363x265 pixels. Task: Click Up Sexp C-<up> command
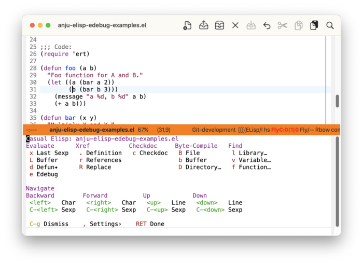[166, 210]
